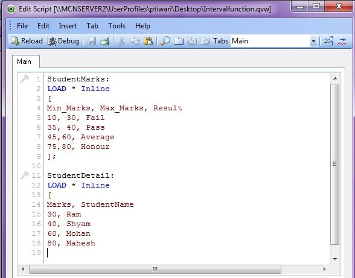Print the script with the printer icon
Image resolution: width=355 pixels, height=278 pixels.
click(105, 41)
